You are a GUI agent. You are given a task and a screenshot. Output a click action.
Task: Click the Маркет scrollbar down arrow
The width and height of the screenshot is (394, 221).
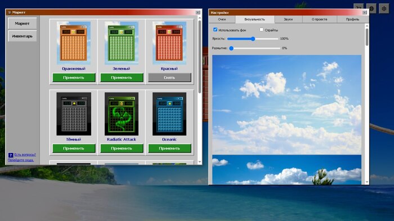click(x=199, y=162)
